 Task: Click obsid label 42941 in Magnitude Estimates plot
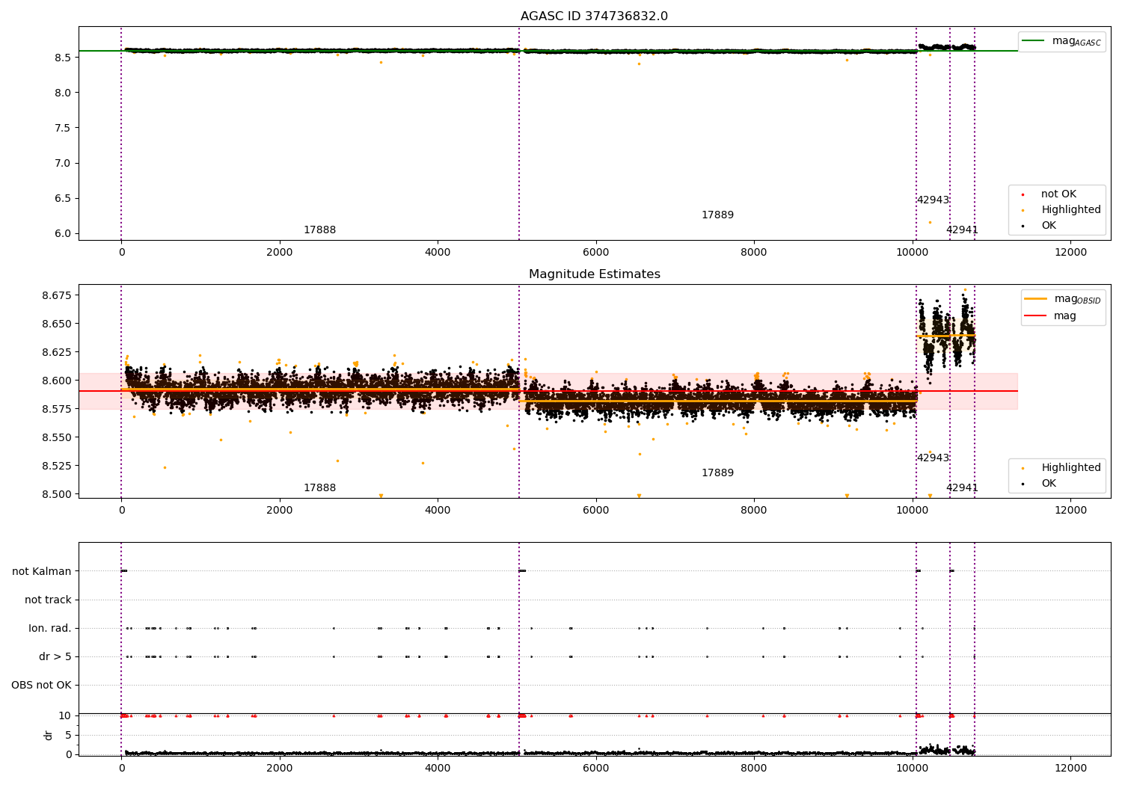[x=962, y=488]
